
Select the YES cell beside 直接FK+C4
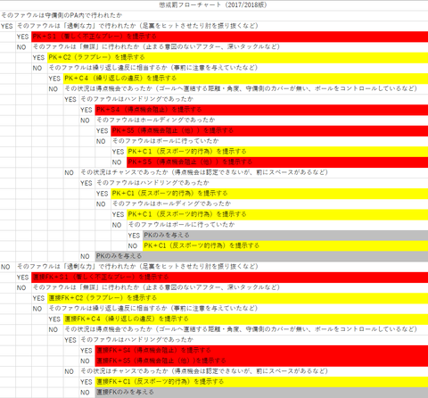[55, 319]
